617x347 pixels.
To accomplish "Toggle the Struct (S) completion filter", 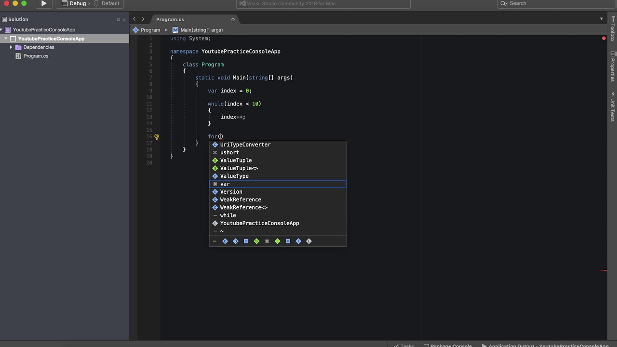I will point(256,241).
